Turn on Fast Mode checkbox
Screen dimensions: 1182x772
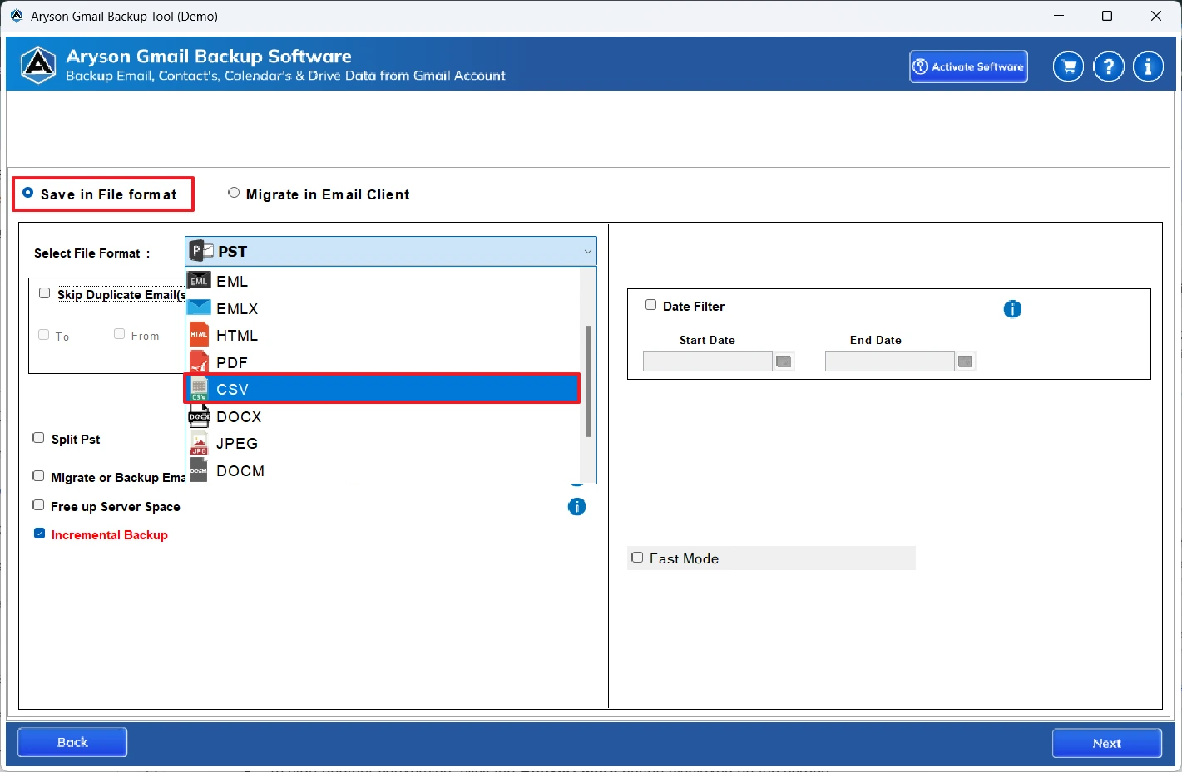tap(637, 558)
